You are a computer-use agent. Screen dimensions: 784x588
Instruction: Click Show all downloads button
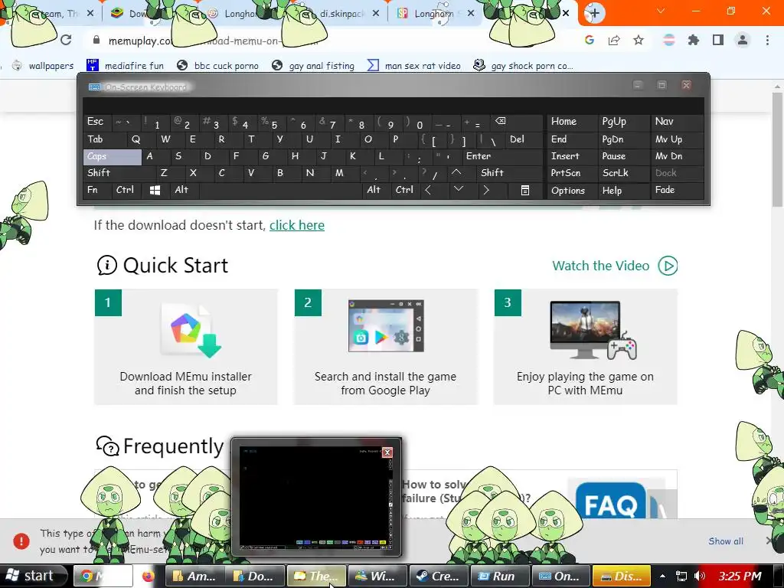pos(726,541)
